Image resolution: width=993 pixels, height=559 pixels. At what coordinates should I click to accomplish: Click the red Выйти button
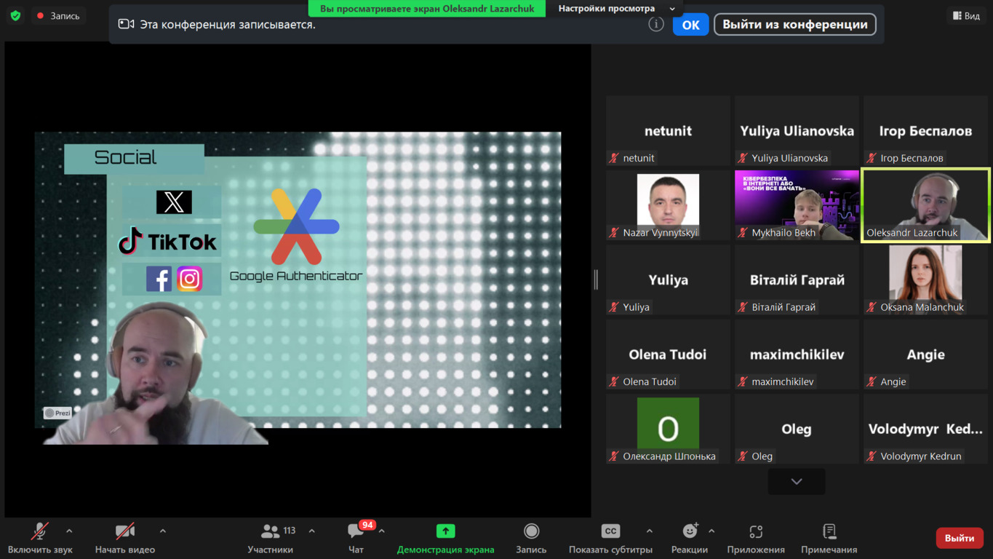(959, 538)
